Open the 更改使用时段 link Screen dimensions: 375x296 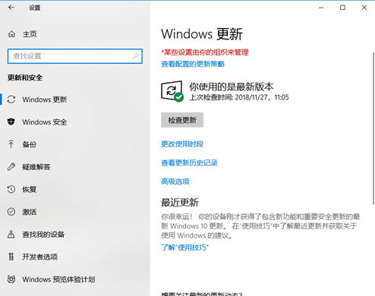tap(182, 144)
